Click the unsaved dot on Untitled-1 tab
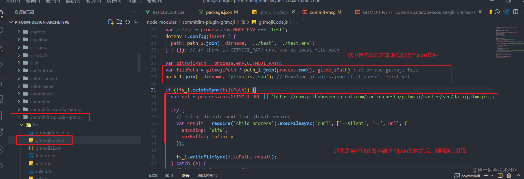The height and width of the screenshot is (179, 524). [480, 12]
